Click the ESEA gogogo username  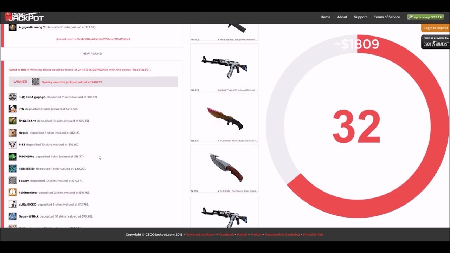(32, 97)
